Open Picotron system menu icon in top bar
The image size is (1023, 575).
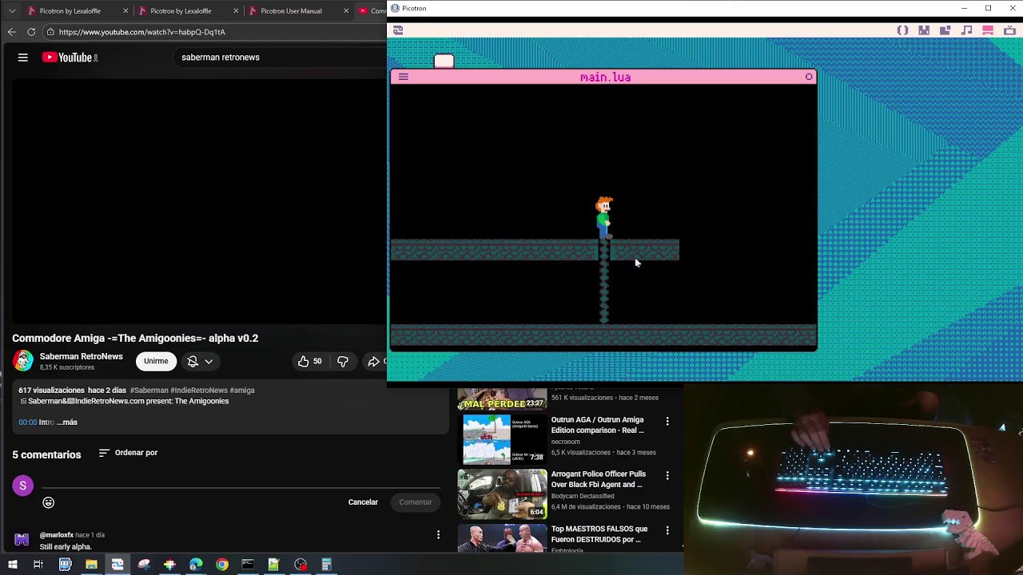click(398, 30)
